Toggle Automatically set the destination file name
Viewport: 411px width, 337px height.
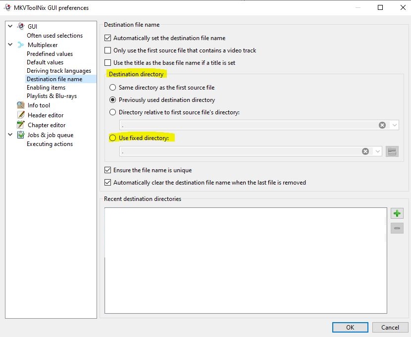point(107,38)
